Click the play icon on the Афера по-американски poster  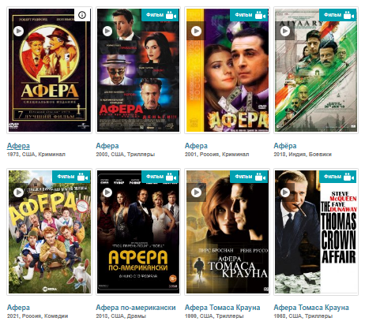pos(107,192)
